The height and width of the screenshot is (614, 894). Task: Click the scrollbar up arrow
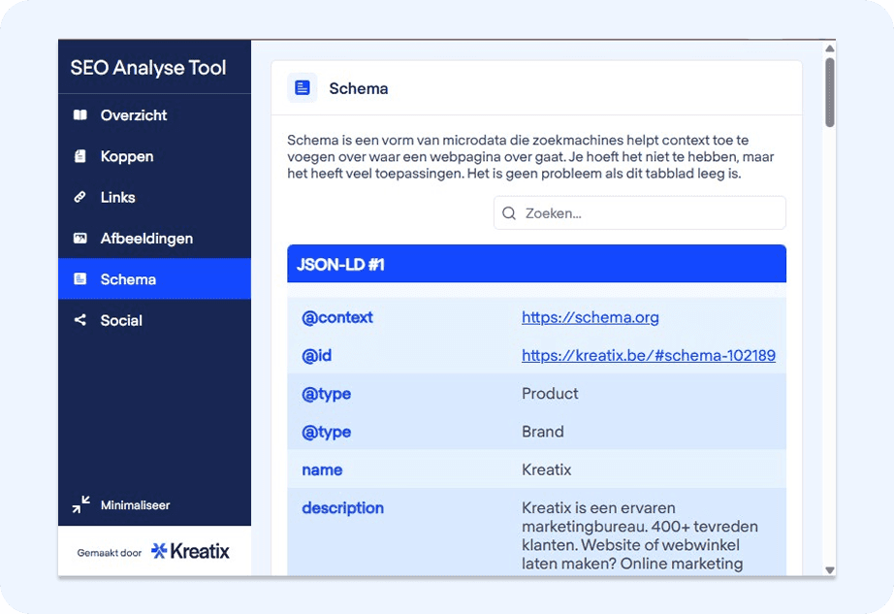click(829, 48)
